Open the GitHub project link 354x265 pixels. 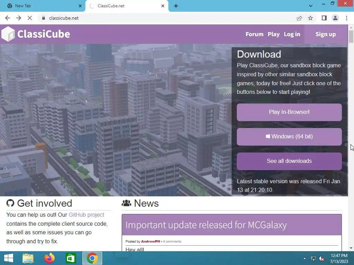pos(86,215)
